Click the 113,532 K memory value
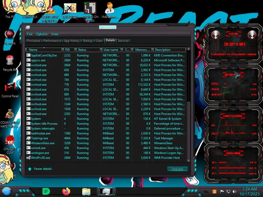This screenshot has height=197, width=263. 144,85
